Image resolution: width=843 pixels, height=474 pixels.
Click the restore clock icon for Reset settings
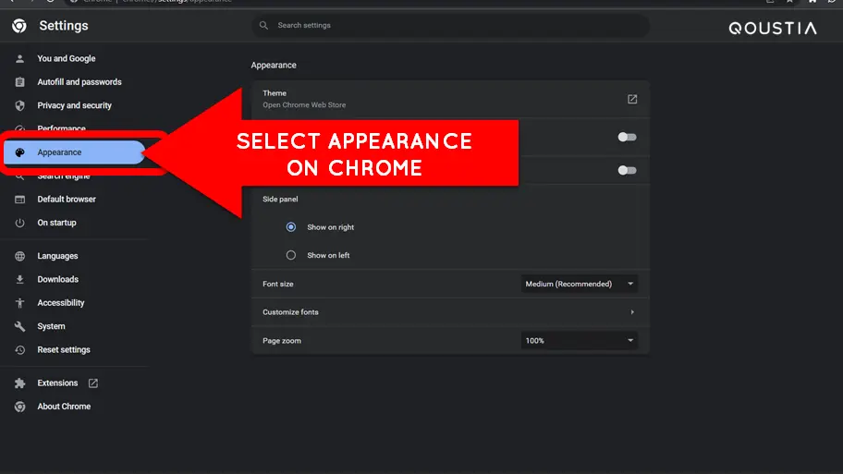click(20, 350)
